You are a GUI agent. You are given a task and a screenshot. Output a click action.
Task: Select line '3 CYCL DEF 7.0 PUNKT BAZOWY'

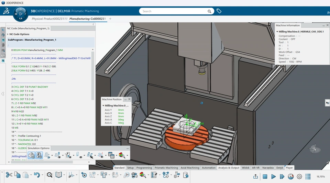click(30, 87)
